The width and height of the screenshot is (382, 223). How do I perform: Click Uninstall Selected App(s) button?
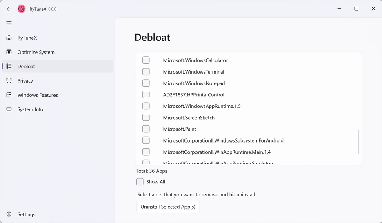(168, 207)
